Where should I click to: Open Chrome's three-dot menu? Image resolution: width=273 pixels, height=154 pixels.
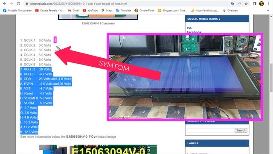[268, 4]
